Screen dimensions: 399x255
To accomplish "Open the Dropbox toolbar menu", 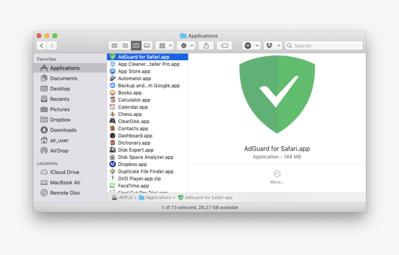I will [x=273, y=45].
